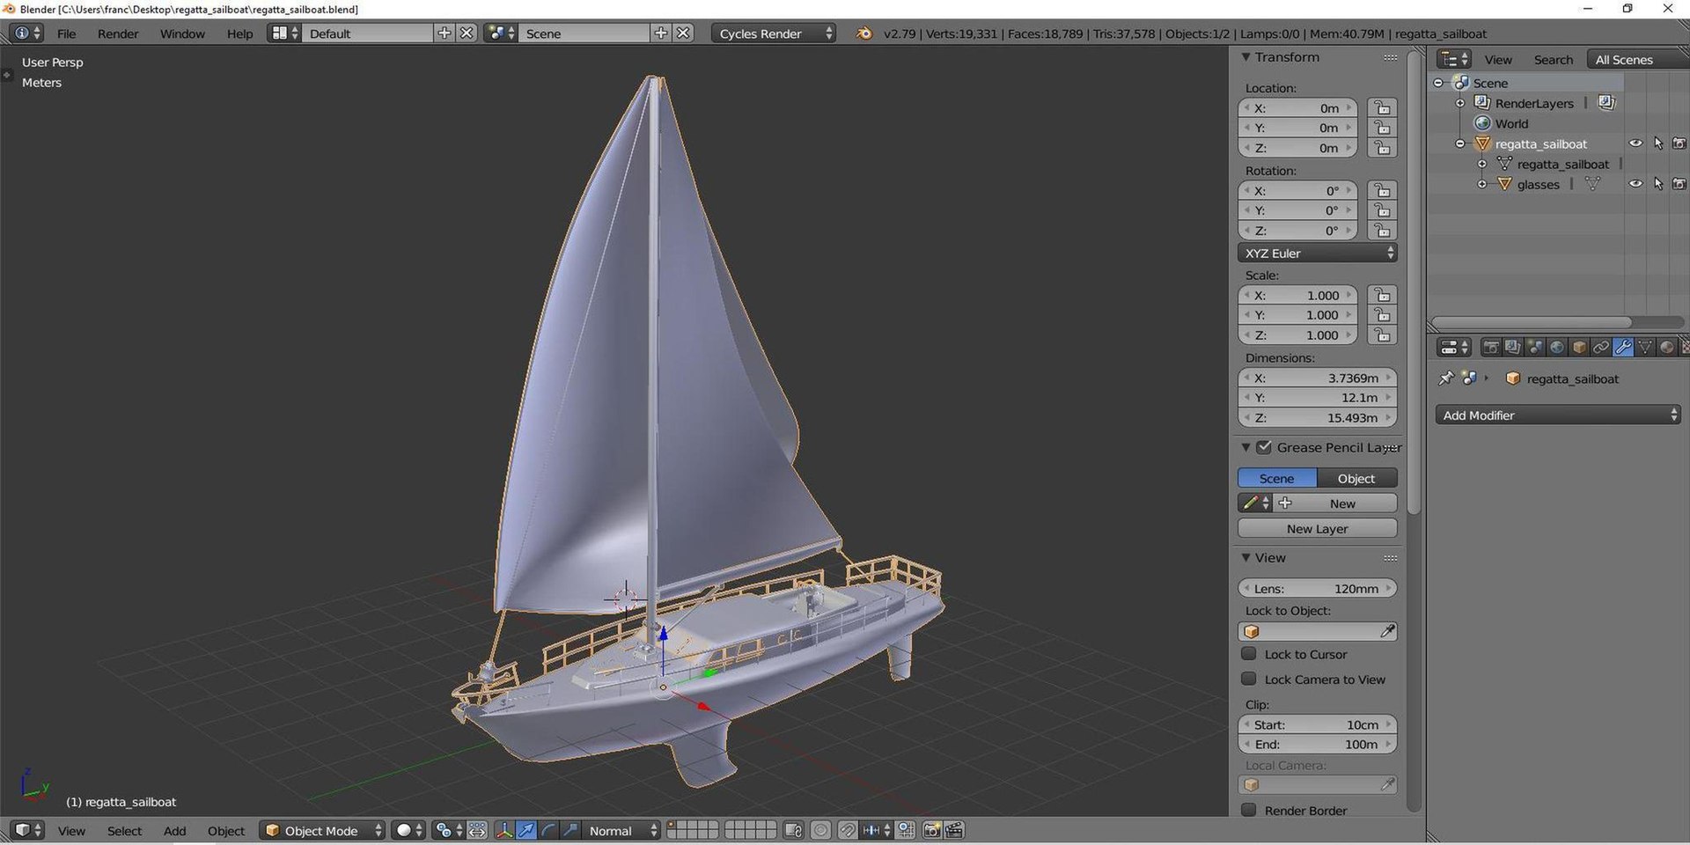The image size is (1690, 845).
Task: Open the File menu
Action: tap(66, 33)
